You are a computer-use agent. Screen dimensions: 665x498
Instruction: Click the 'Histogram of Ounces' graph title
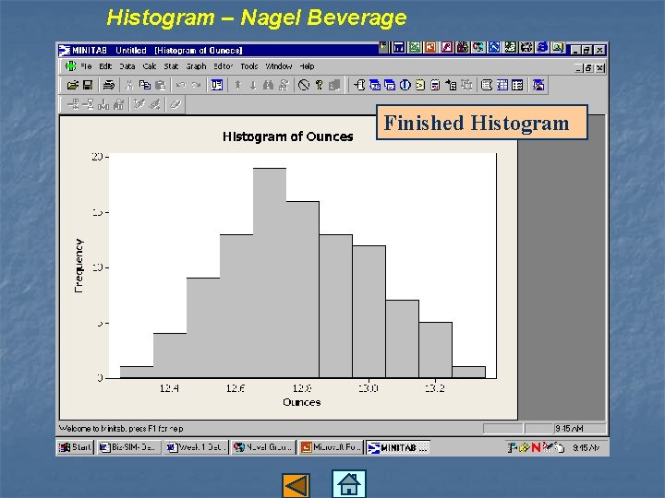[x=288, y=136]
